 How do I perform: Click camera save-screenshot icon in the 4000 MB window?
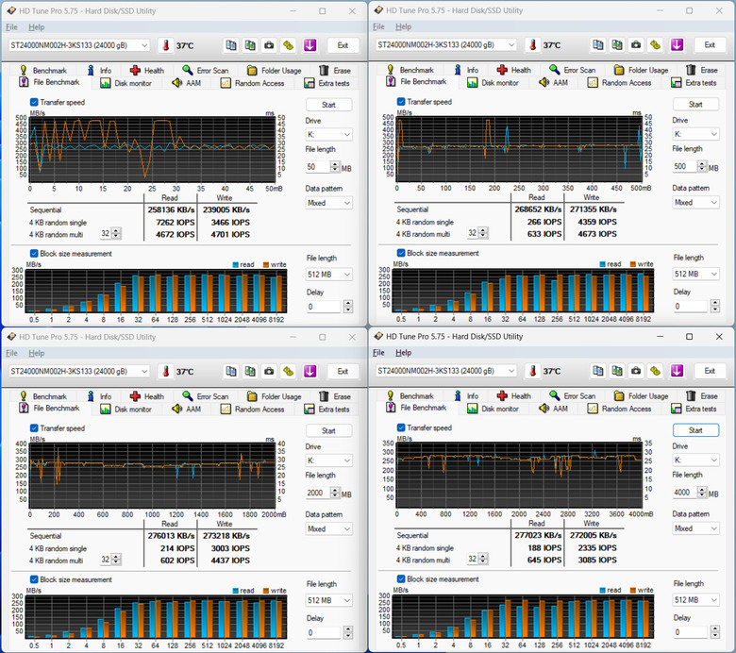pyautogui.click(x=636, y=371)
